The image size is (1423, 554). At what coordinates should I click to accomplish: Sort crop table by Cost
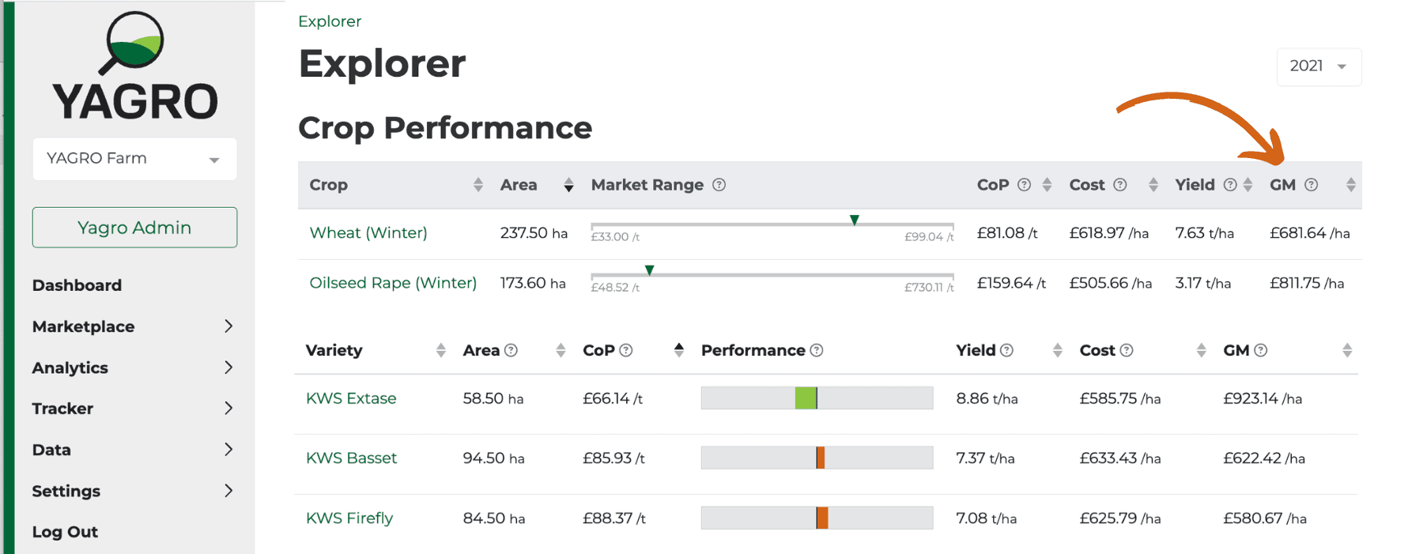[x=1153, y=185]
